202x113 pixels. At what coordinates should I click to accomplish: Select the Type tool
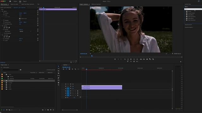coord(58,85)
